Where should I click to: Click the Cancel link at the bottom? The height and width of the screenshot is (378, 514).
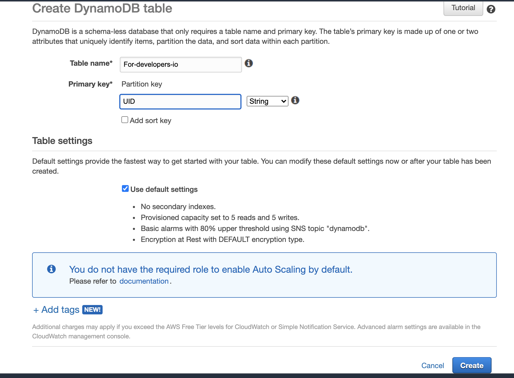(x=432, y=365)
